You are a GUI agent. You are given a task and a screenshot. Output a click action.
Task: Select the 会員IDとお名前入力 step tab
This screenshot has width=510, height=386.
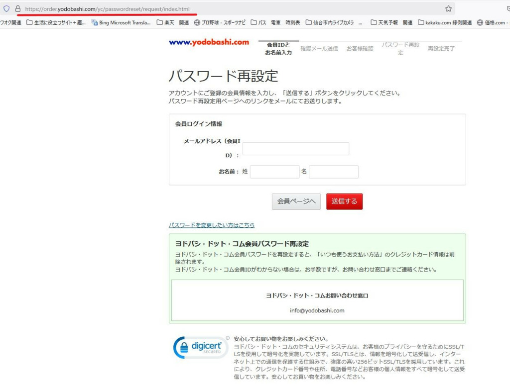coord(278,49)
